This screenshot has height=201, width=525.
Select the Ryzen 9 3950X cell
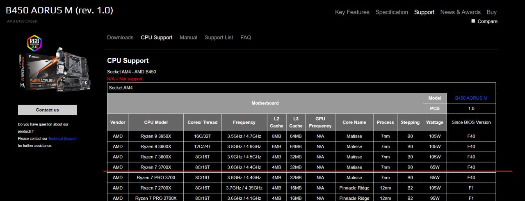click(156, 136)
